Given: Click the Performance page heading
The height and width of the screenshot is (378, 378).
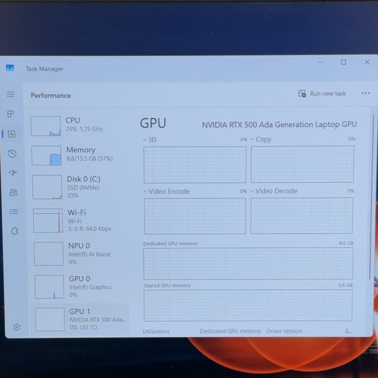Looking at the screenshot, I should pyautogui.click(x=51, y=95).
